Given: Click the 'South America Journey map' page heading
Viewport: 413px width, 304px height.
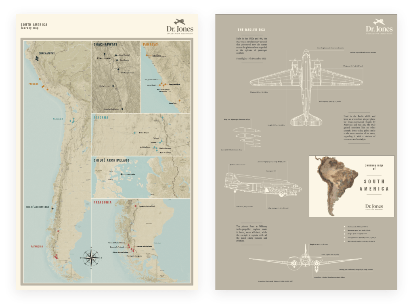Looking at the screenshot, I should point(34,27).
